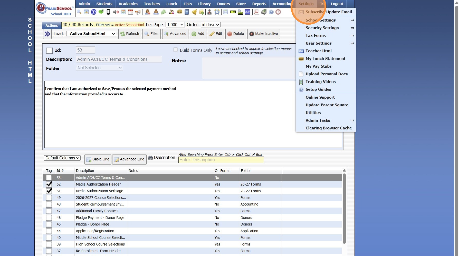Screen dimensions: 459x256
Task: Open the PDF icon in toolbar
Action: click(256, 12)
